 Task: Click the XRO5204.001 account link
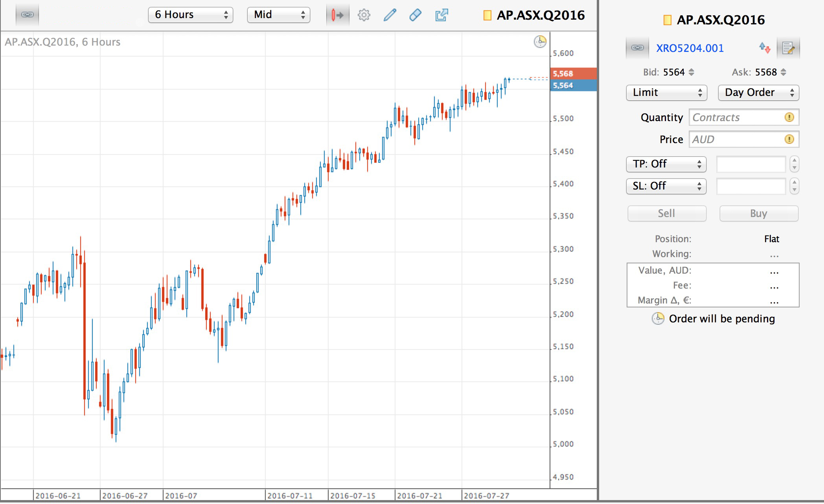click(x=690, y=48)
